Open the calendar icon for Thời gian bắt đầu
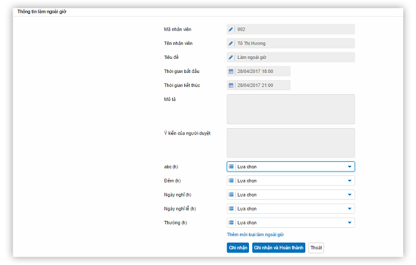Screen dimensions: 416x265 pos(231,72)
